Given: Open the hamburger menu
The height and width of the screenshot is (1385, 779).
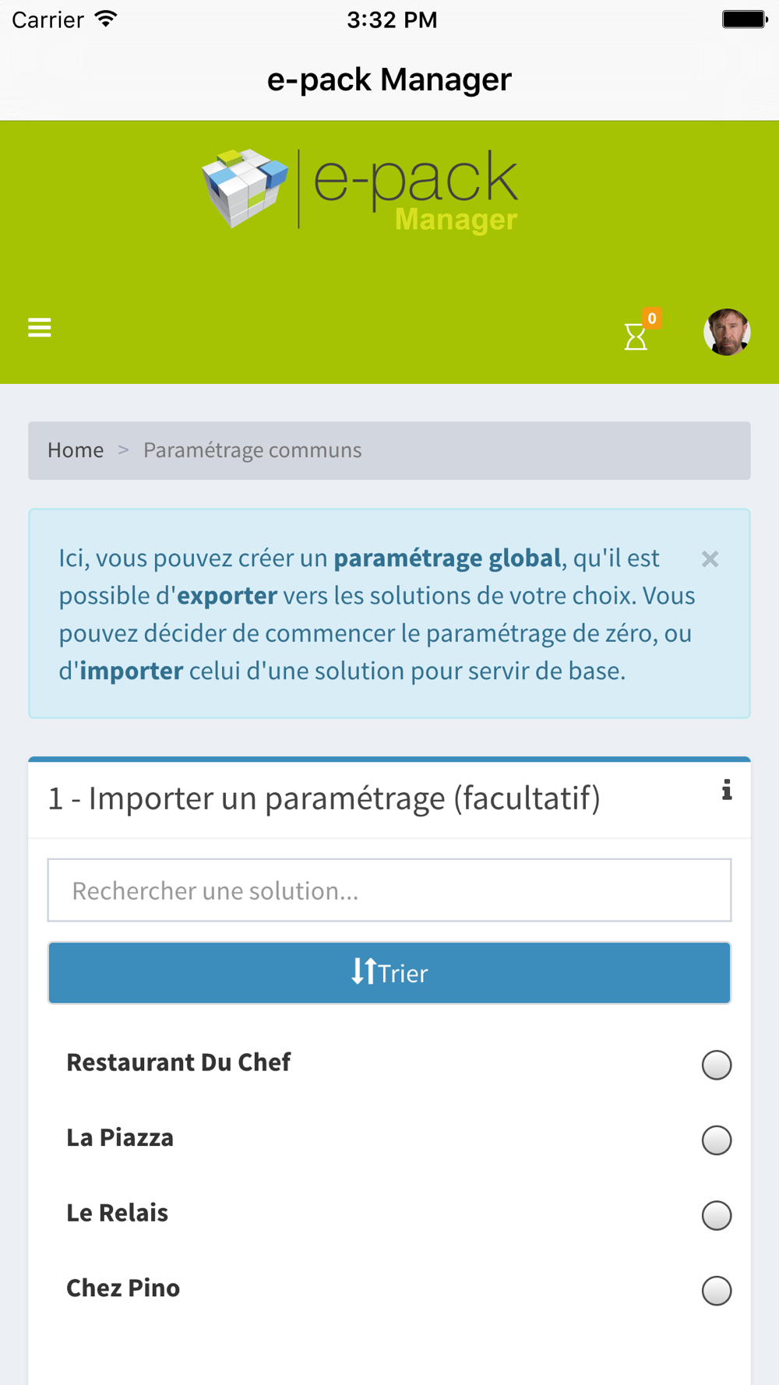Looking at the screenshot, I should 40,328.
